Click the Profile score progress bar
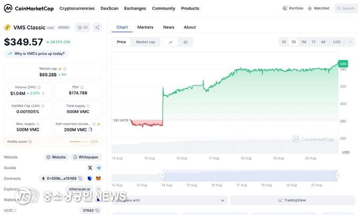The width and height of the screenshot is (358, 215). click(79, 142)
